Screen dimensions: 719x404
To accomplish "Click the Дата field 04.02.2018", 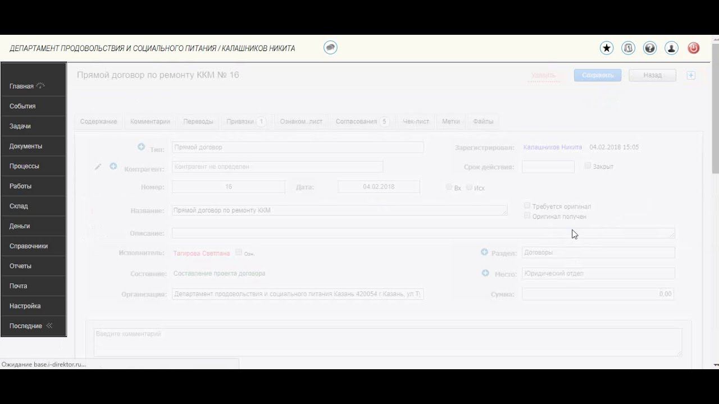I will (x=379, y=187).
